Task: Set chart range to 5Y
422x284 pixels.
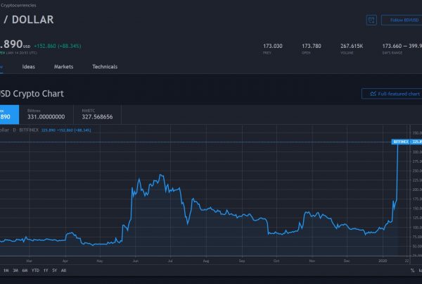Action: tap(55, 270)
